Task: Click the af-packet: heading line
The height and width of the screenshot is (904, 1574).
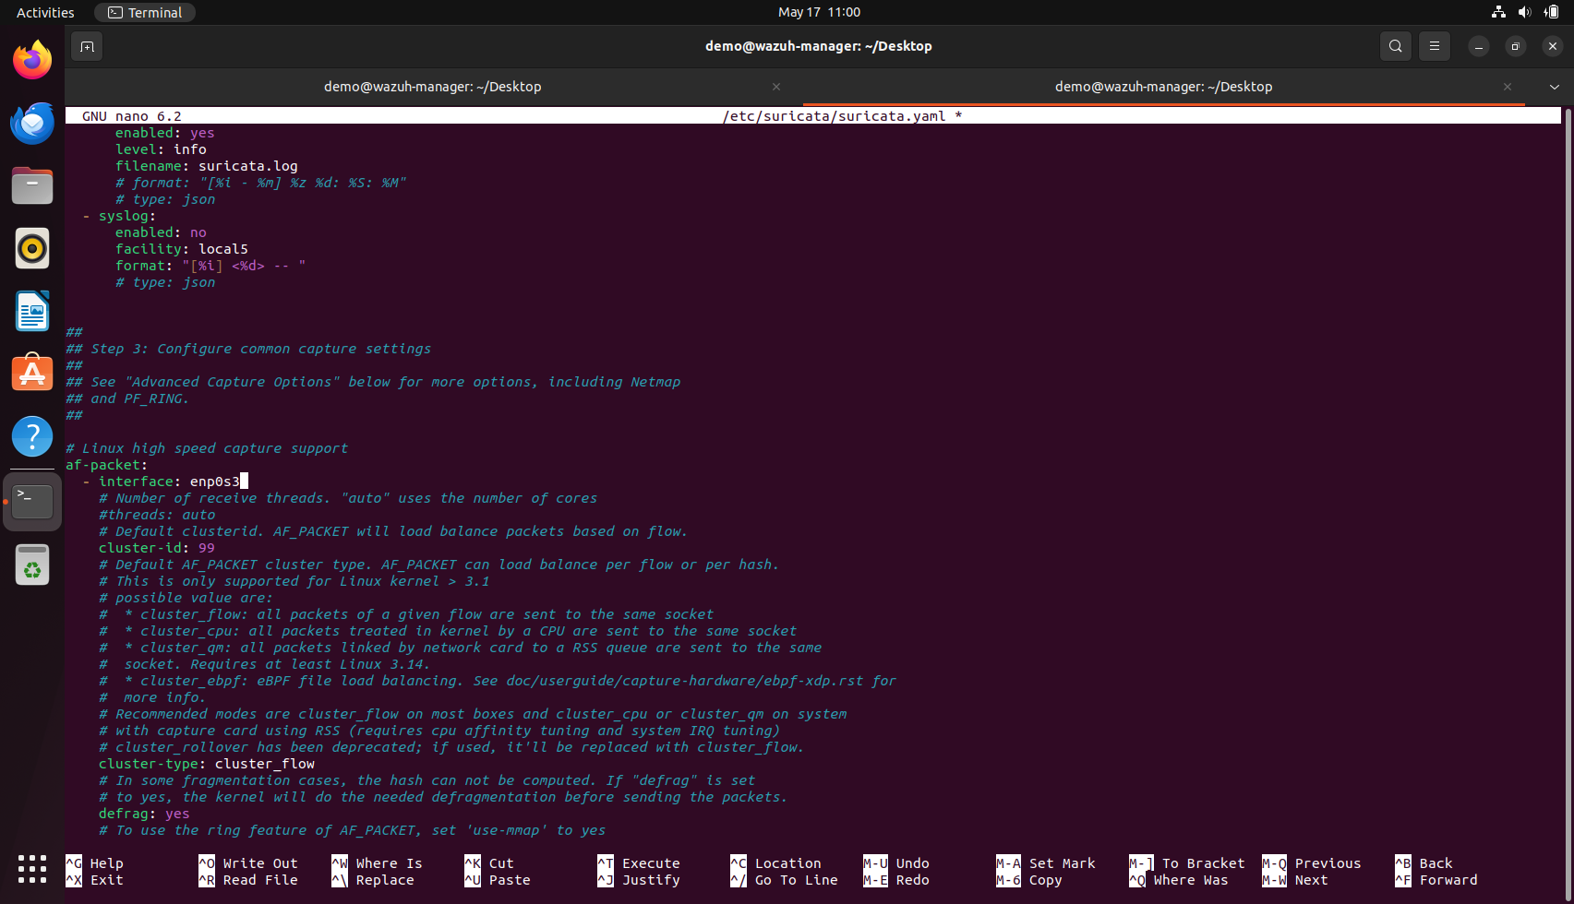Action: click(107, 465)
